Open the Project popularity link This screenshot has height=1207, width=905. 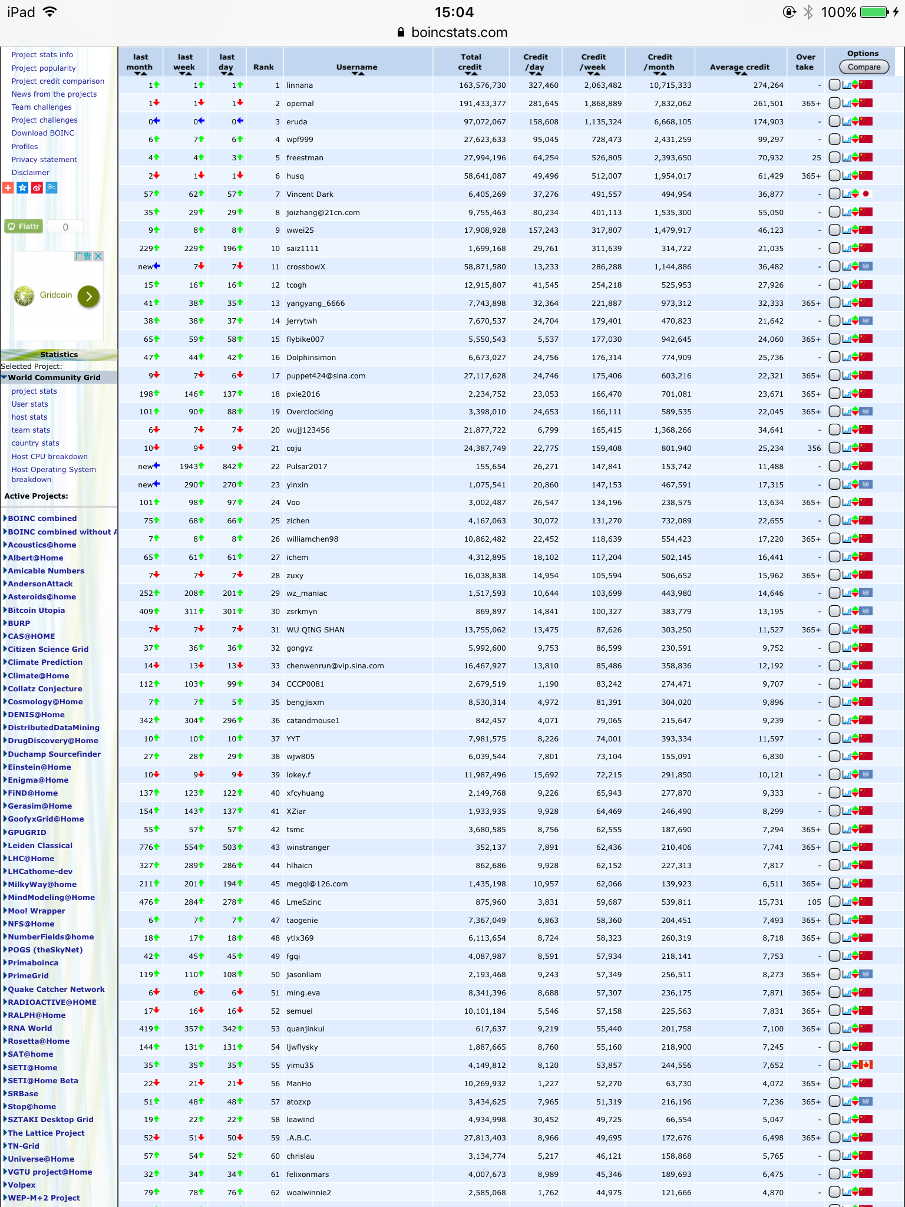[44, 68]
